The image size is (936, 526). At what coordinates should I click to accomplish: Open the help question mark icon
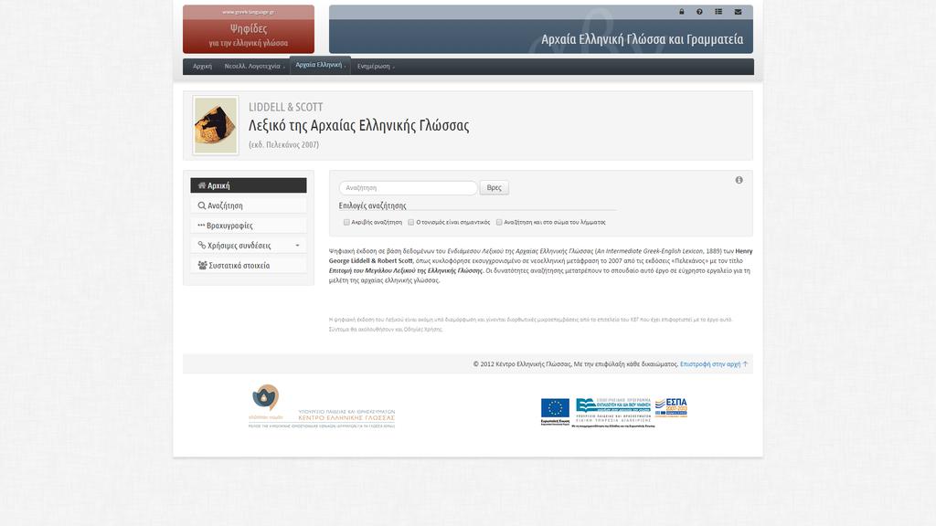pyautogui.click(x=699, y=11)
